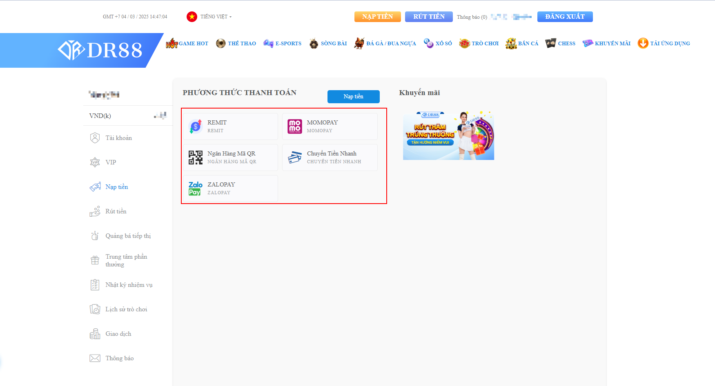Click the MoMo logo icon
Screen dimensions: 715x386
[295, 126]
